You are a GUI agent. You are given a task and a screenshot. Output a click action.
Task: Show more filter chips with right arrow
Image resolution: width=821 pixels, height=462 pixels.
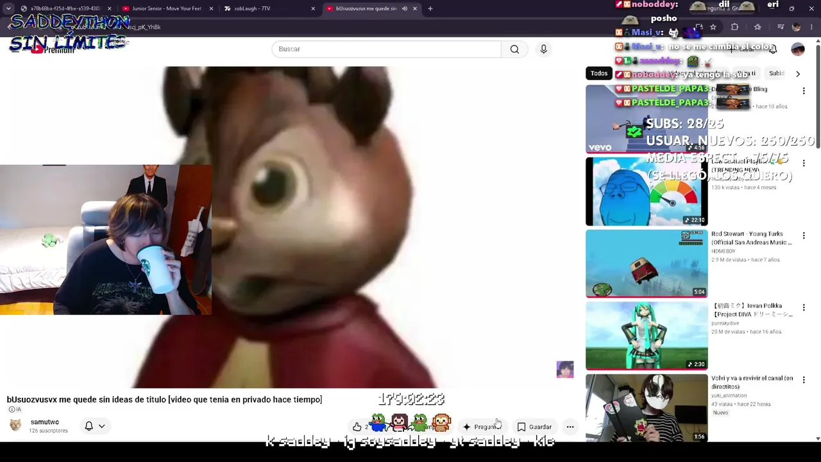click(x=798, y=74)
